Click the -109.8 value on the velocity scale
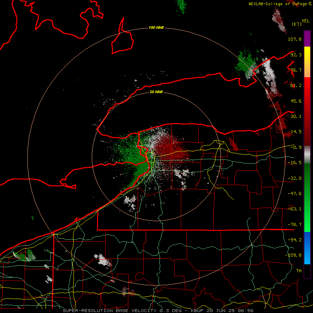This screenshot has width=313, height=313. [x=293, y=255]
